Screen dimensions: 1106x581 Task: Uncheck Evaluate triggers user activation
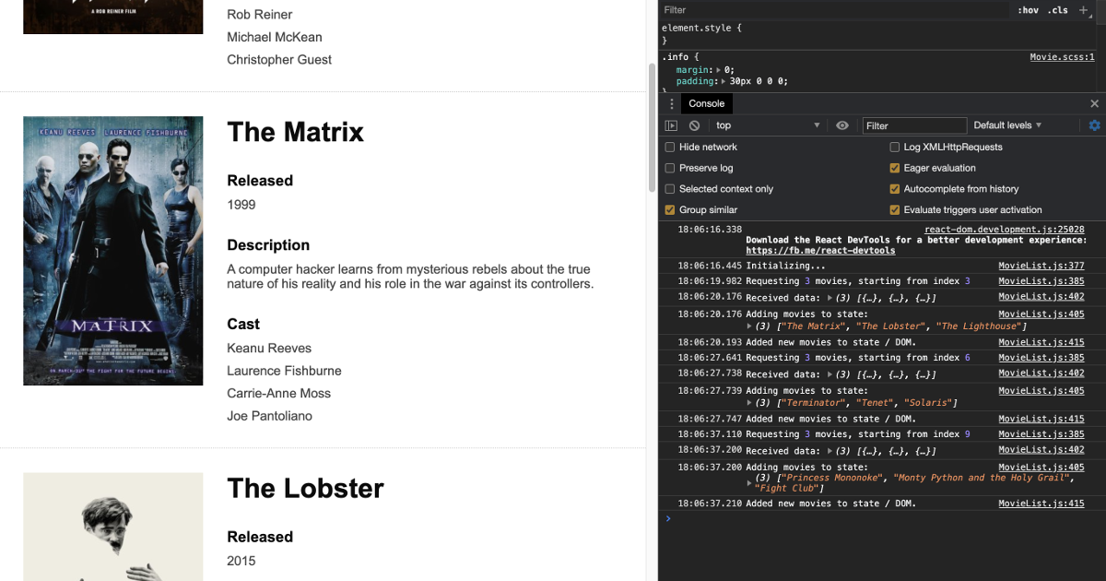coord(894,210)
